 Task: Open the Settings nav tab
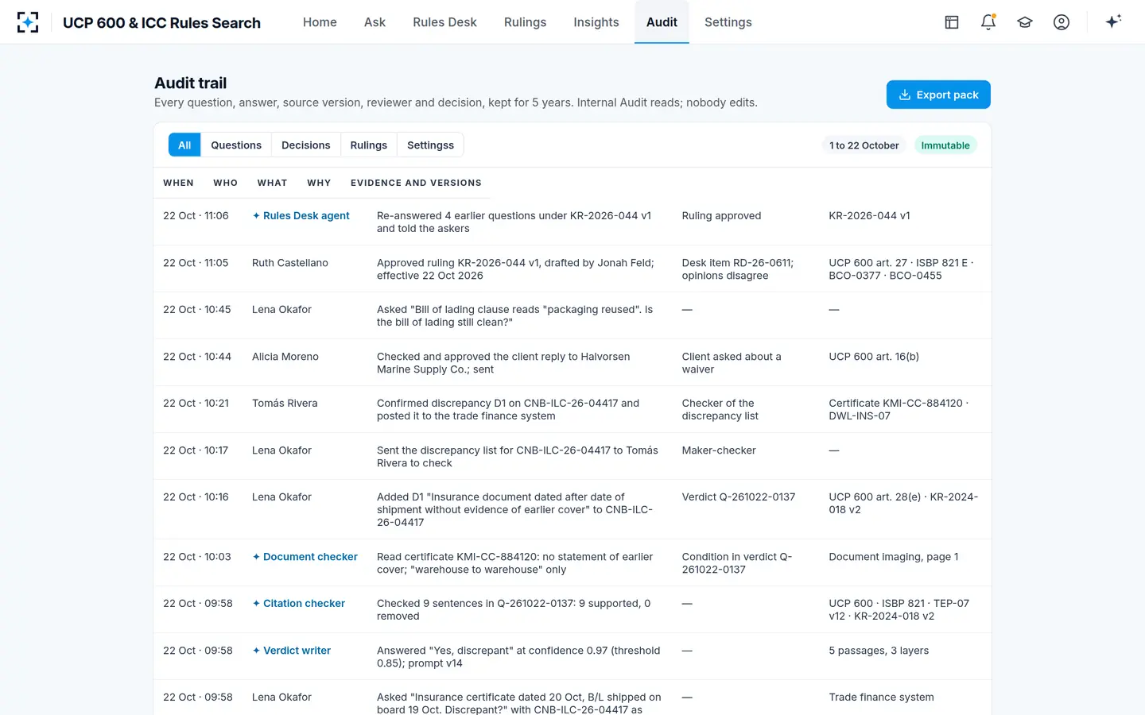[x=728, y=22]
